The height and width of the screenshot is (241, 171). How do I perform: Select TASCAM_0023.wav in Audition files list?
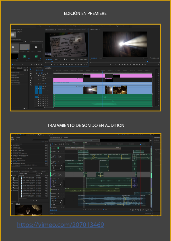18,152
